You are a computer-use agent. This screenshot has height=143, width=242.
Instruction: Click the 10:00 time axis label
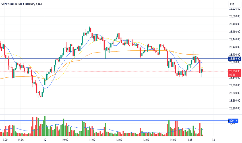(x=65, y=140)
